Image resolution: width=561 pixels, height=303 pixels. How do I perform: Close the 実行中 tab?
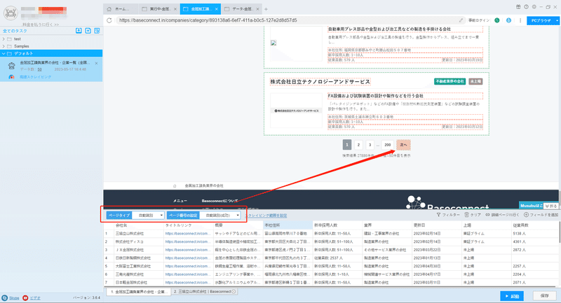point(175,9)
